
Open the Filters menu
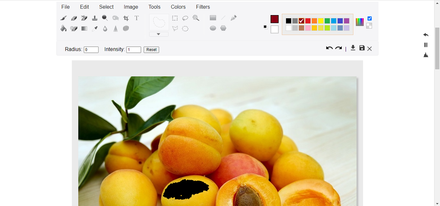pyautogui.click(x=203, y=7)
